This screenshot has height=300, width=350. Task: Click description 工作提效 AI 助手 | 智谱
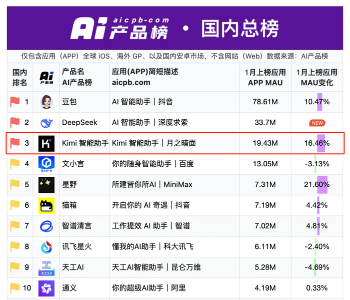click(x=151, y=226)
